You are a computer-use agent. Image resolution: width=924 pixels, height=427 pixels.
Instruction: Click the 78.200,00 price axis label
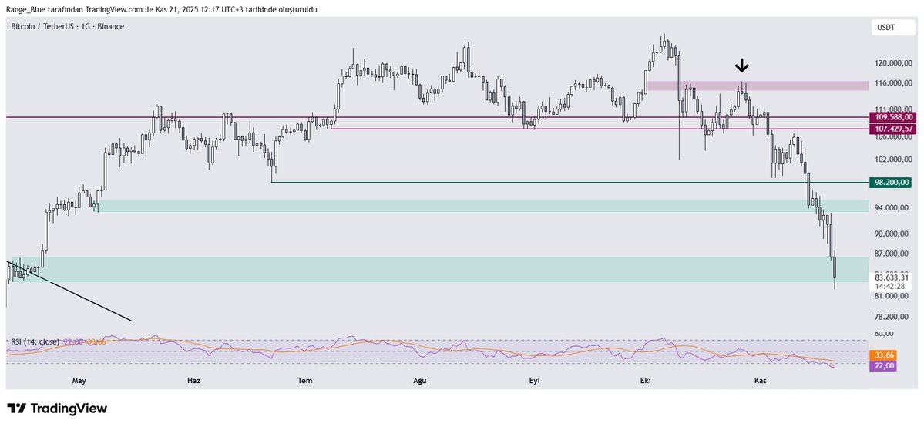892,317
